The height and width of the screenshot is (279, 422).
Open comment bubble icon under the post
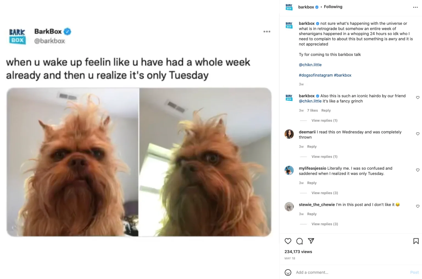coord(299,241)
